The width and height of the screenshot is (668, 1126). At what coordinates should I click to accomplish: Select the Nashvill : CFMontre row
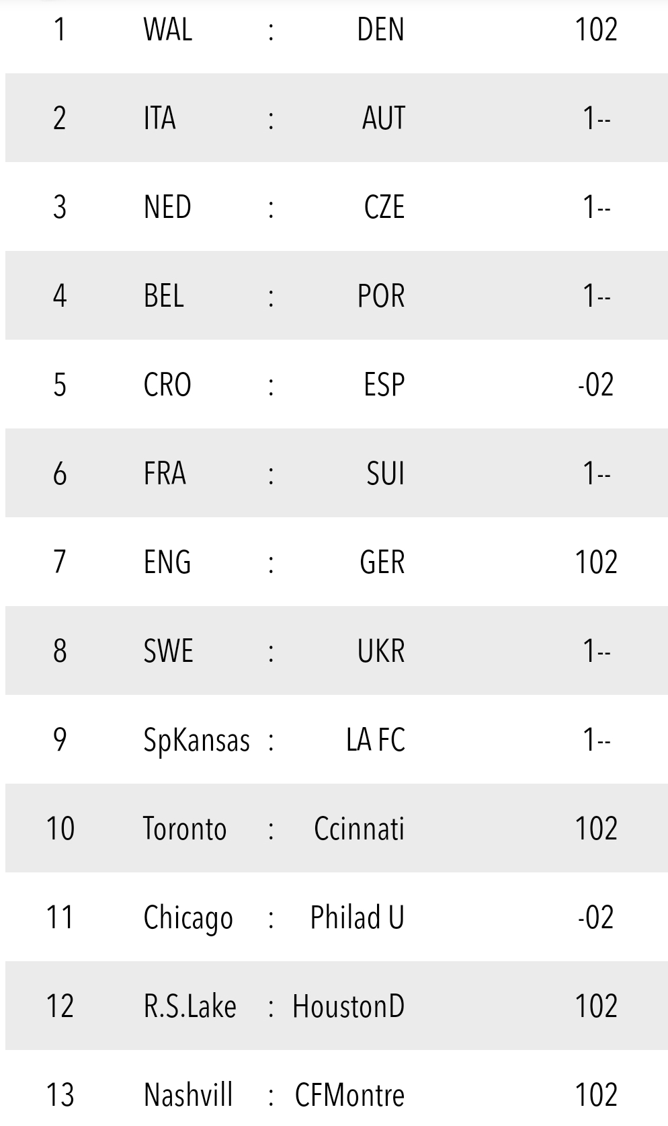(336, 1088)
